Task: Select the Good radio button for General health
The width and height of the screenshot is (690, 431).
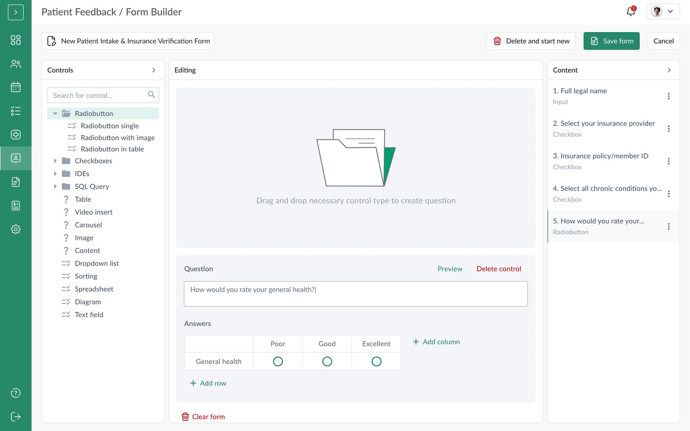Action: pyautogui.click(x=327, y=362)
